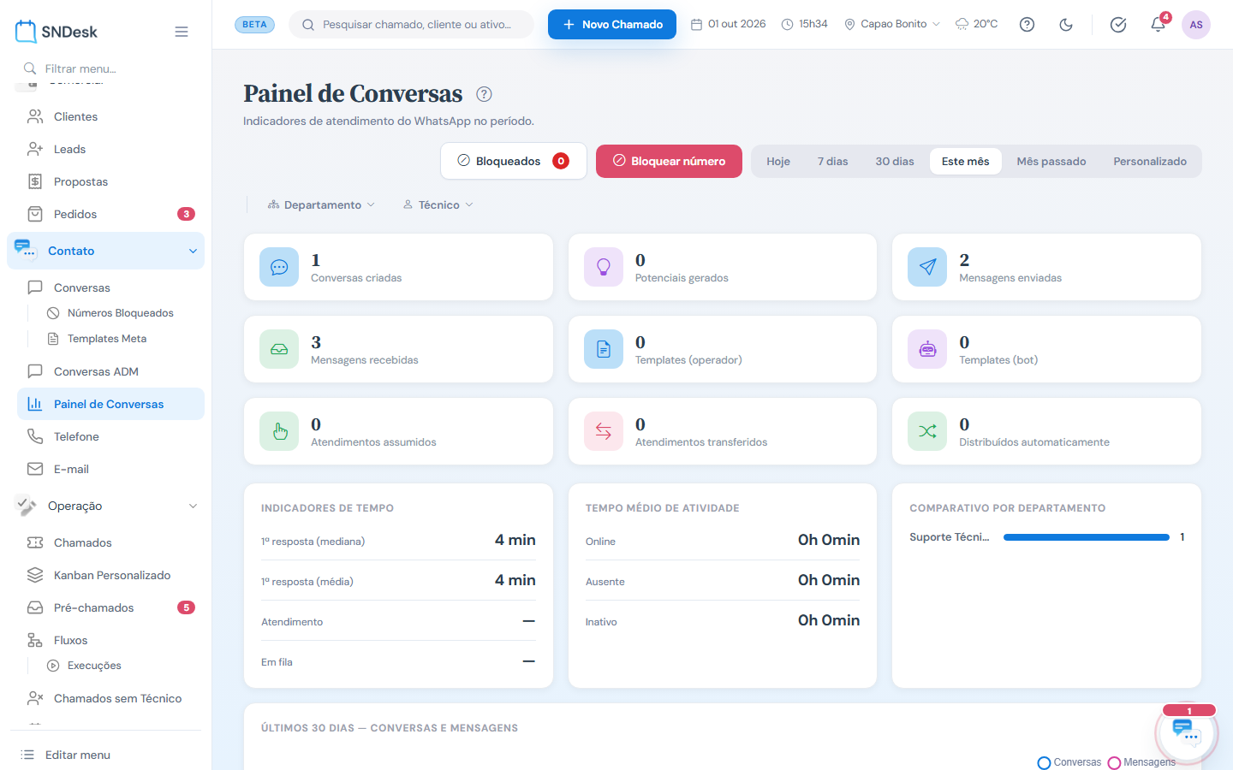
Task: Click the Suporte Técnico department progress bar
Action: (x=1086, y=537)
